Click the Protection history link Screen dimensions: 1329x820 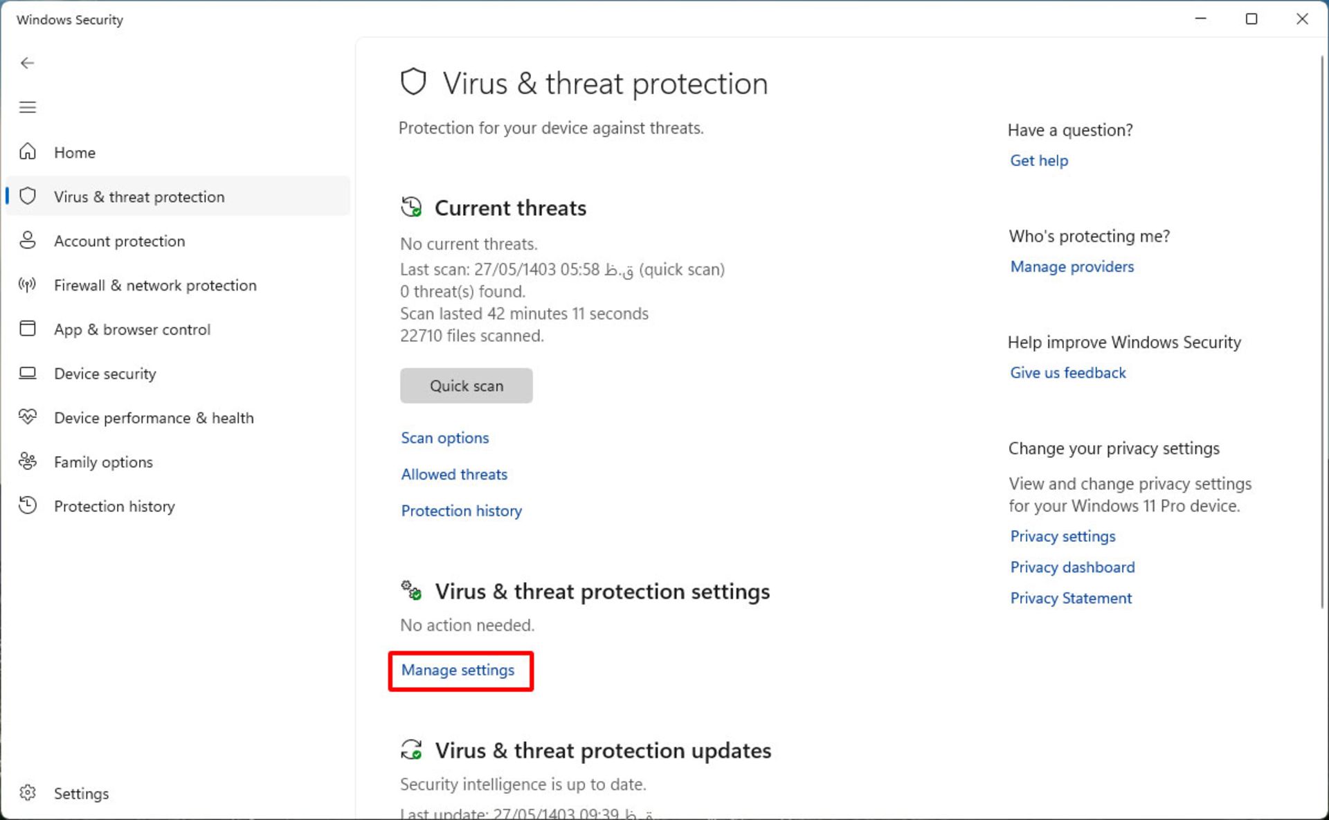point(460,510)
